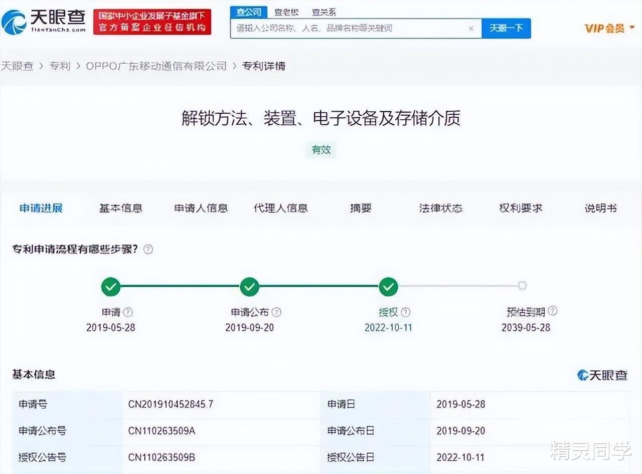Click the 授权 help question mark icon

click(x=406, y=312)
